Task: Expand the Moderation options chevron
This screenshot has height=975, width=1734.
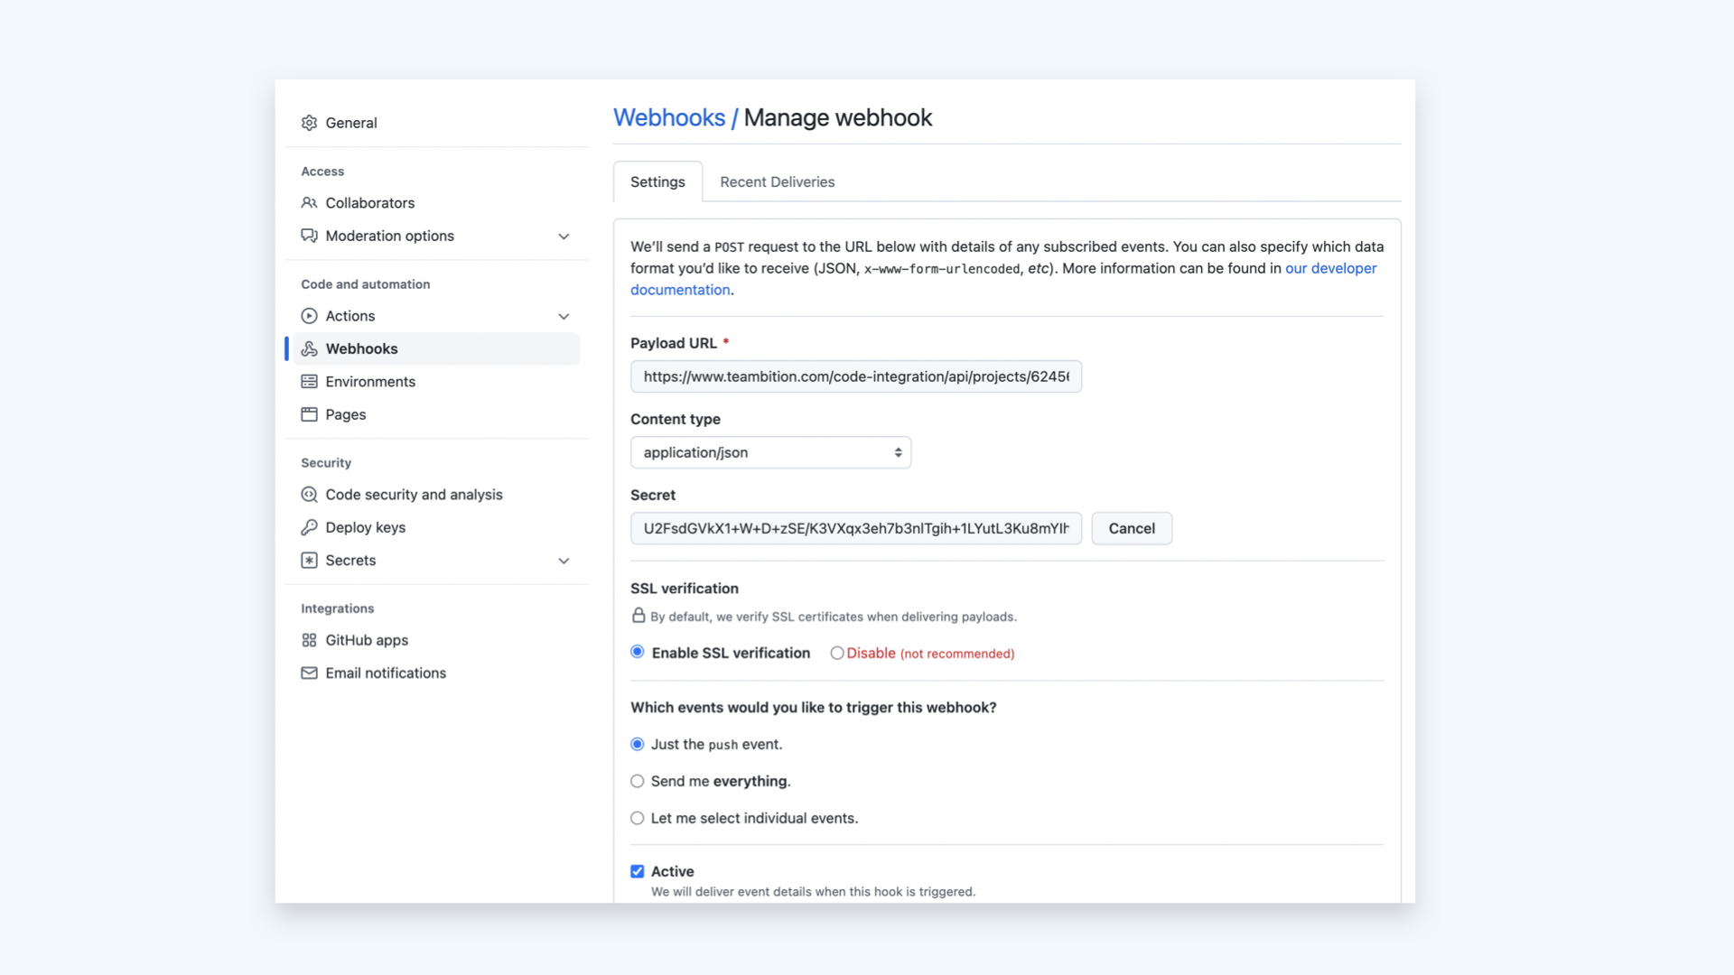Action: point(564,237)
